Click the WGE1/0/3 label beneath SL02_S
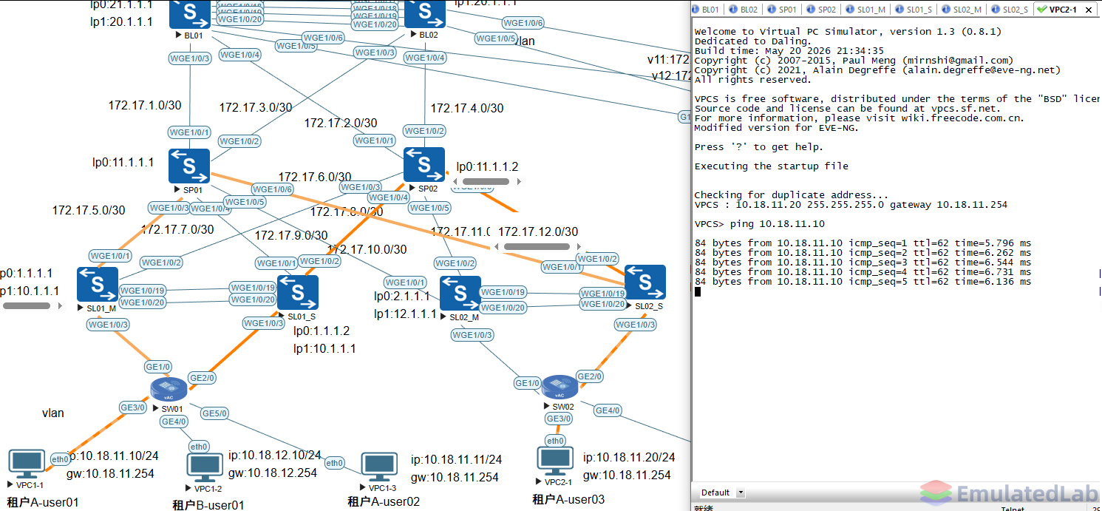1102x511 pixels. coord(635,325)
